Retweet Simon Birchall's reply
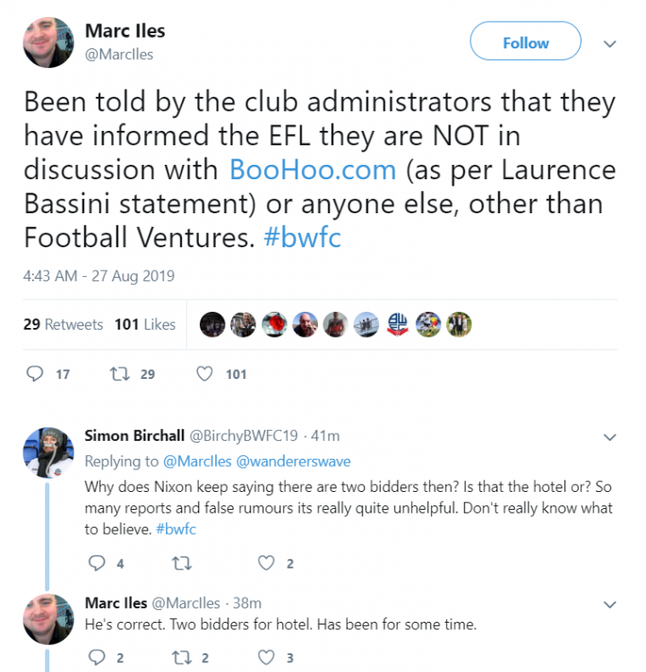 click(x=182, y=563)
